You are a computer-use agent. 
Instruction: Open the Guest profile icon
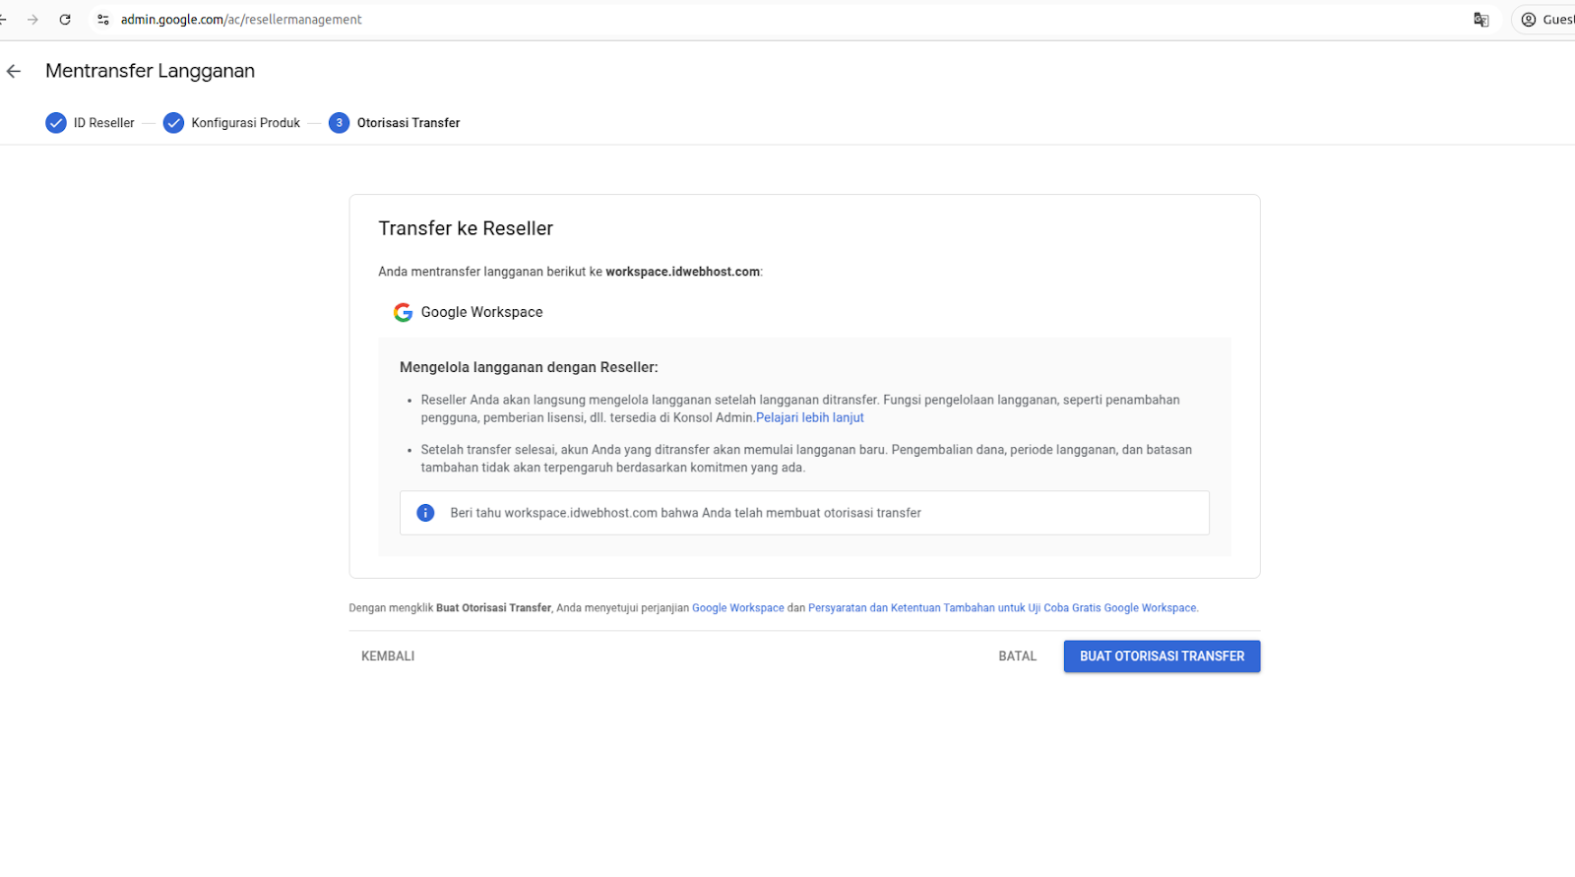click(1529, 19)
